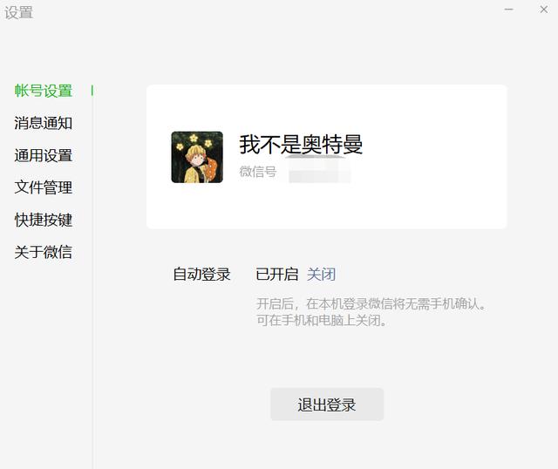This screenshot has height=469, width=558.
Task: Minimize the settings window
Action: 509,10
